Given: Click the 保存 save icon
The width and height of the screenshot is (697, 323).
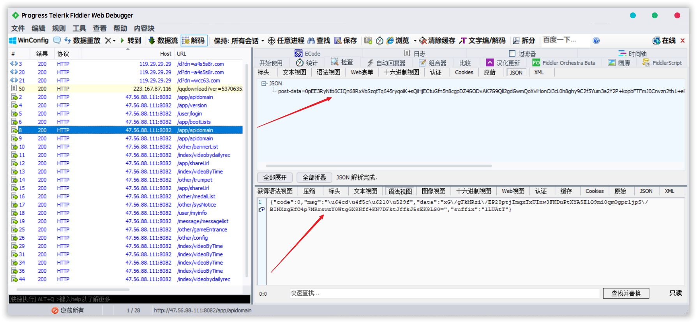Looking at the screenshot, I should (x=346, y=41).
